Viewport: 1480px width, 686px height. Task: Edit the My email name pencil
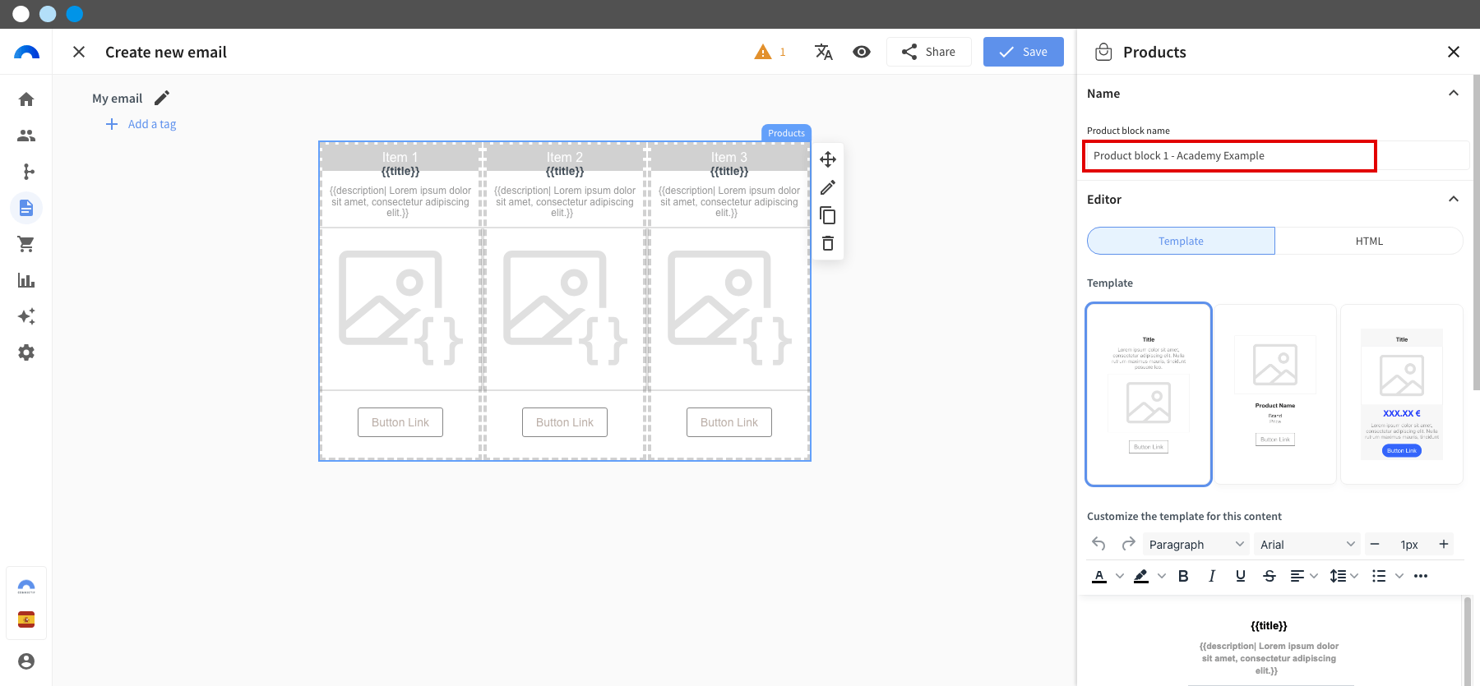162,98
